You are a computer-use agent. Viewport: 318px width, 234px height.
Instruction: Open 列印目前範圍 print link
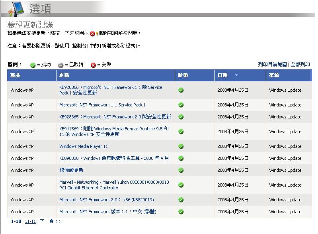coord(272,65)
